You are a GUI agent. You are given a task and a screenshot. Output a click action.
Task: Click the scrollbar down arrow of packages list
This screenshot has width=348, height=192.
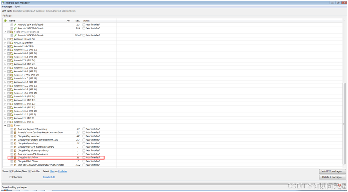[344, 166]
